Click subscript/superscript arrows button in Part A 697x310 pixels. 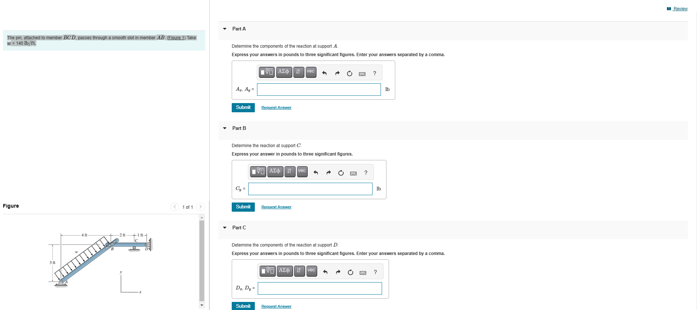click(x=298, y=72)
